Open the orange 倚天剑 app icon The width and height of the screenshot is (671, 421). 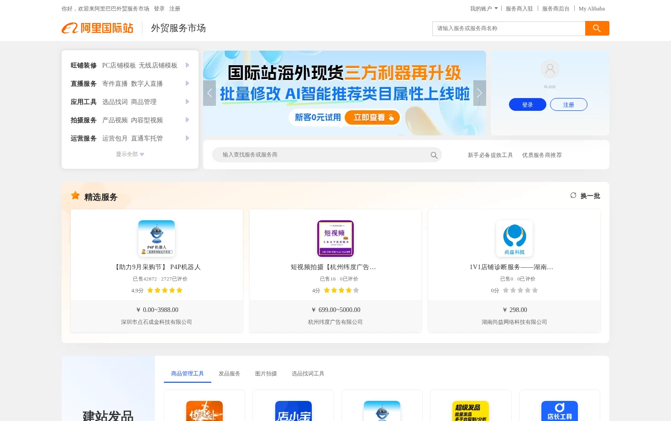pyautogui.click(x=204, y=411)
